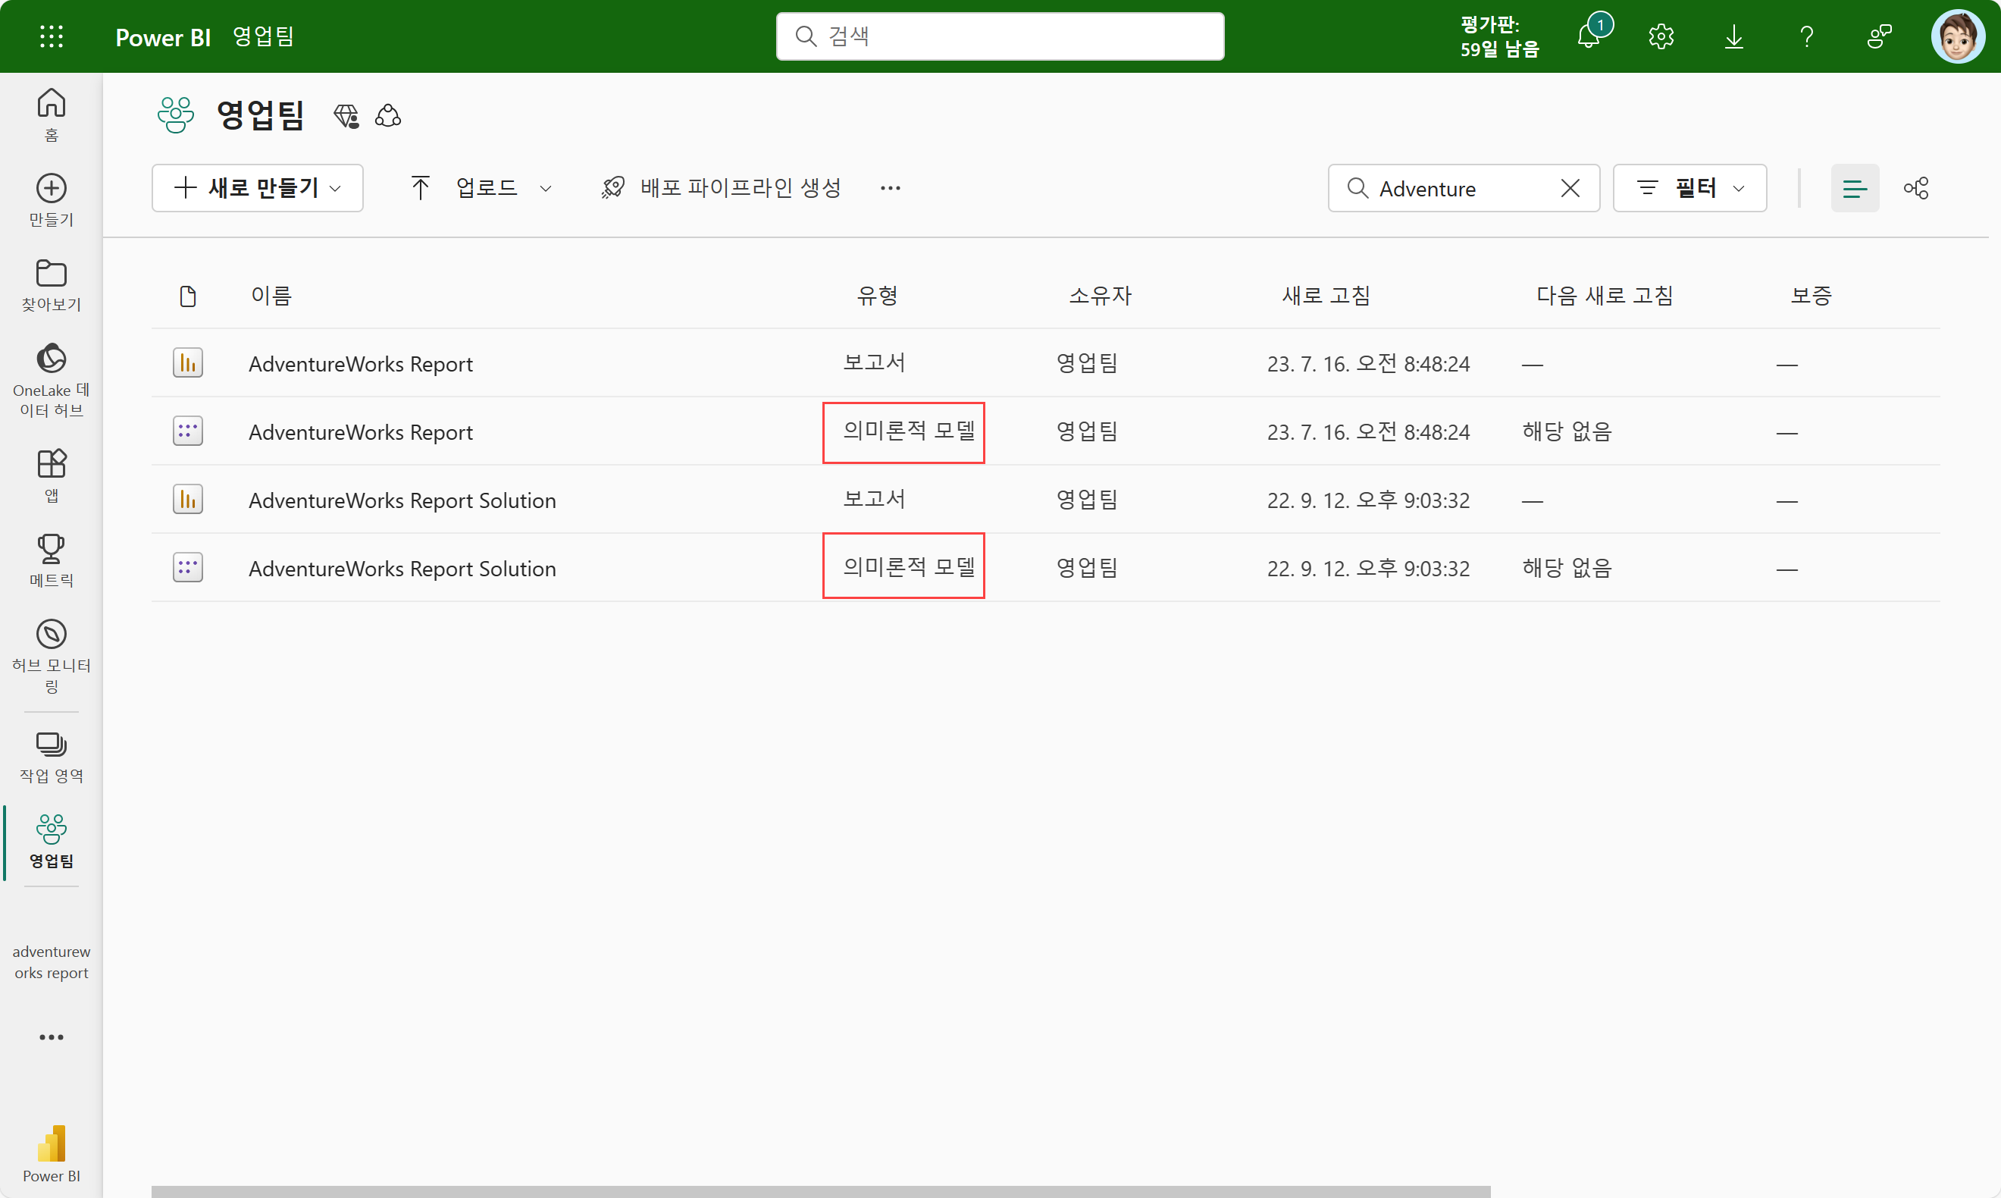
Task: Open the app launcher waffle icon
Action: tap(51, 36)
